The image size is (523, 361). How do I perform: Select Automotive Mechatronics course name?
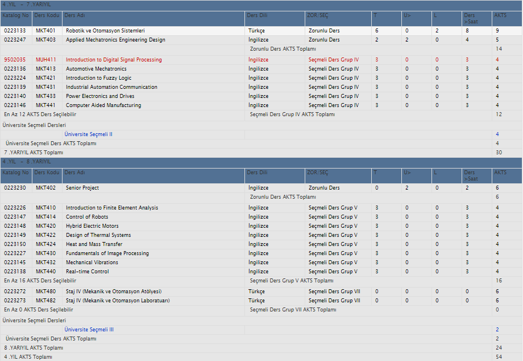point(96,69)
